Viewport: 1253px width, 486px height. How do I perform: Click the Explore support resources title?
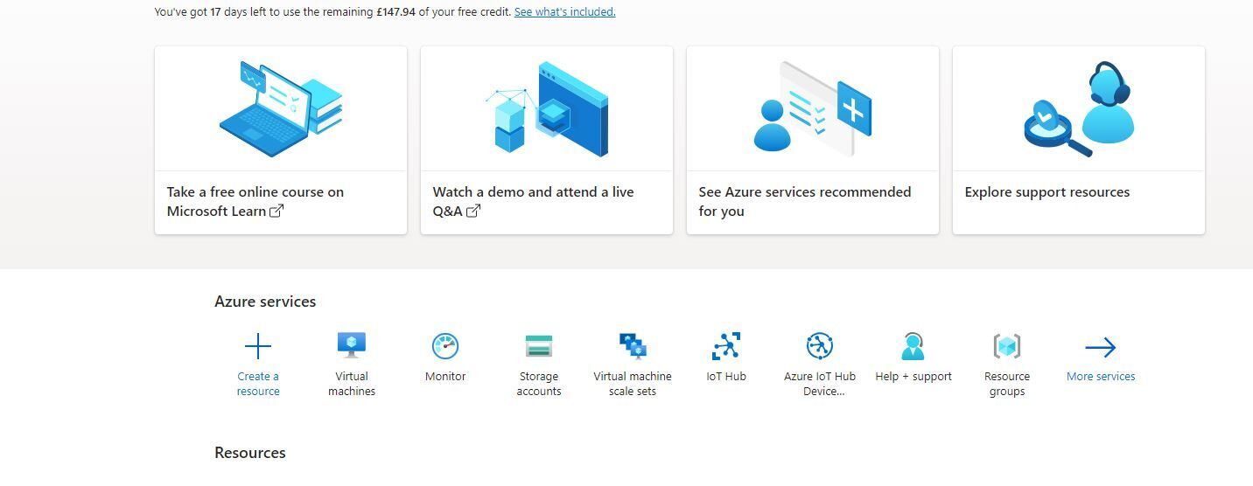click(1047, 192)
